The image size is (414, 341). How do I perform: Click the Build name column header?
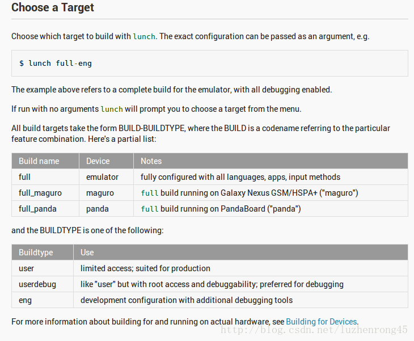tap(45, 161)
